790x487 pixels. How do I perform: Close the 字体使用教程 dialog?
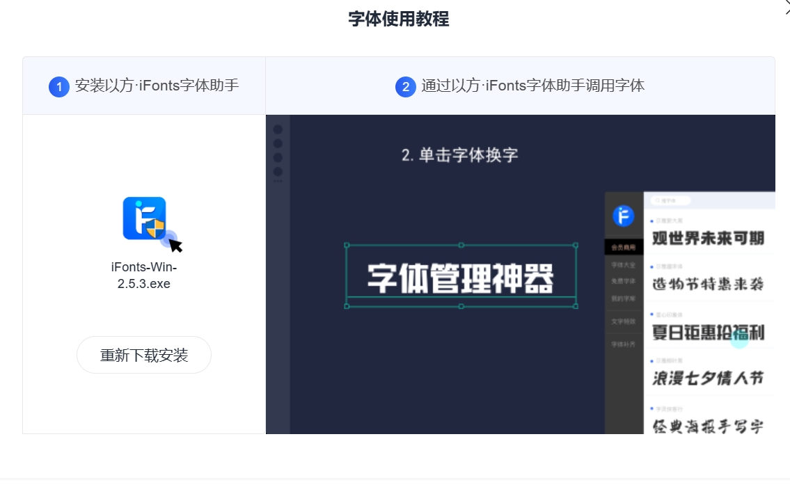pos(786,6)
